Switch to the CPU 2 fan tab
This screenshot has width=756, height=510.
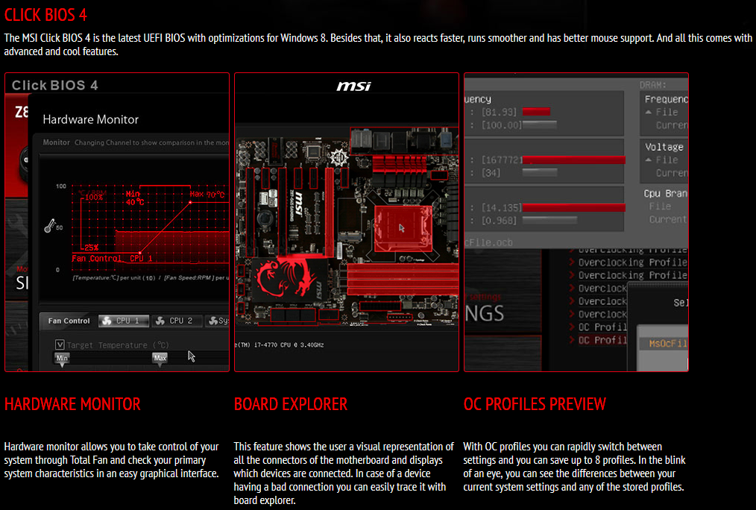[175, 321]
